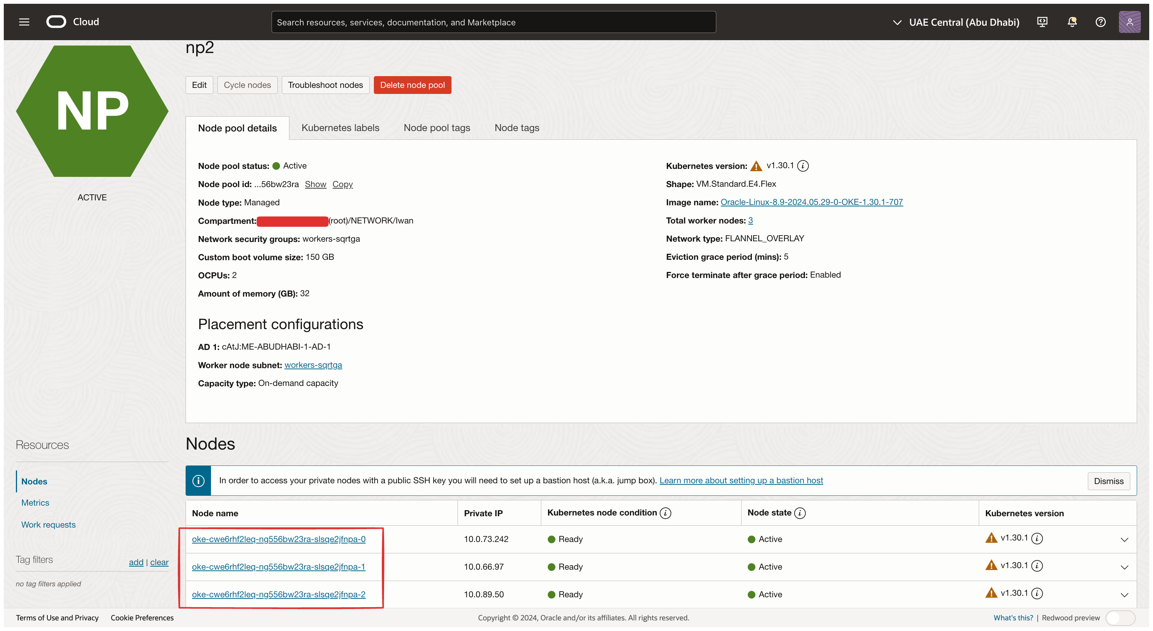This screenshot has width=1153, height=631.
Task: Open the user profile avatar
Action: [x=1129, y=22]
